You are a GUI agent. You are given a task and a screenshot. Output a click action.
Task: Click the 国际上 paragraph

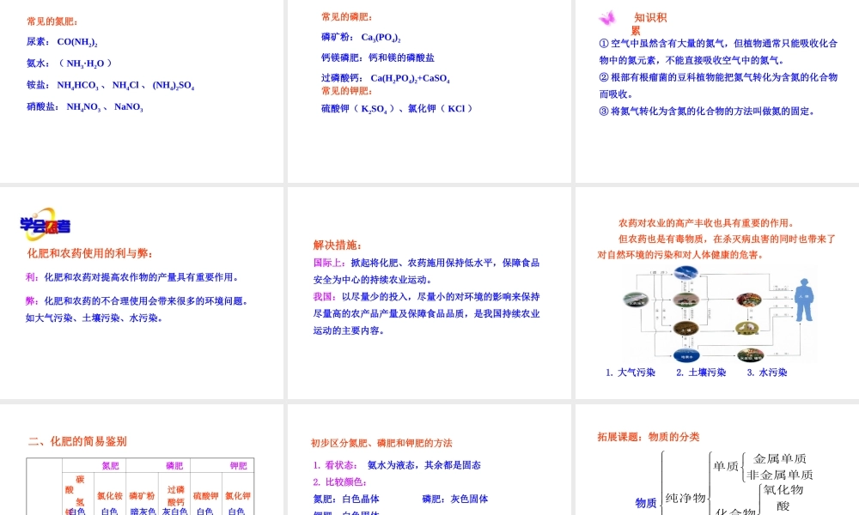427,271
